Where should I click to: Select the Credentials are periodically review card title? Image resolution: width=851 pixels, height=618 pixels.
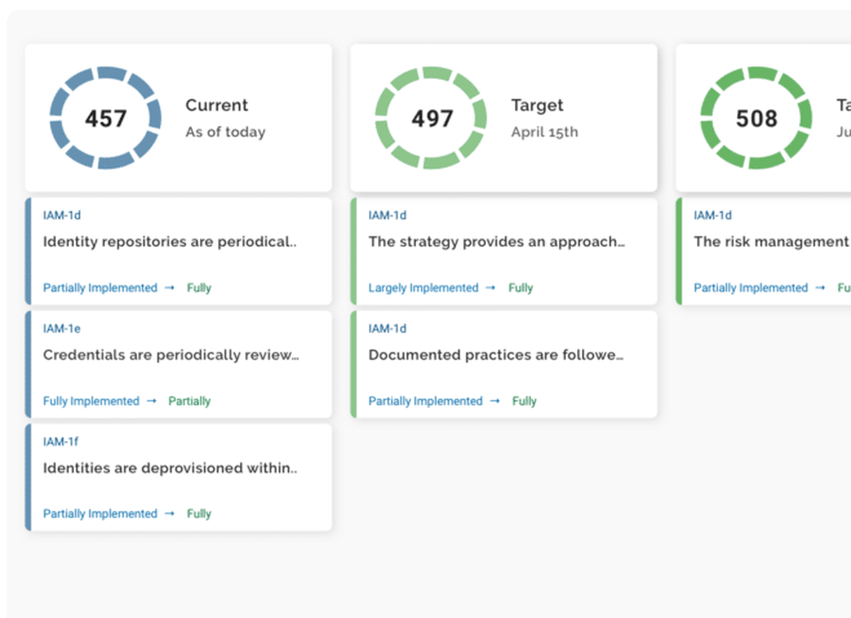[x=171, y=355]
